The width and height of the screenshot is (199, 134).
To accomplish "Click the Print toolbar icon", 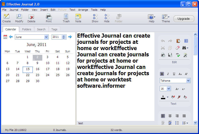I will point(49,18).
